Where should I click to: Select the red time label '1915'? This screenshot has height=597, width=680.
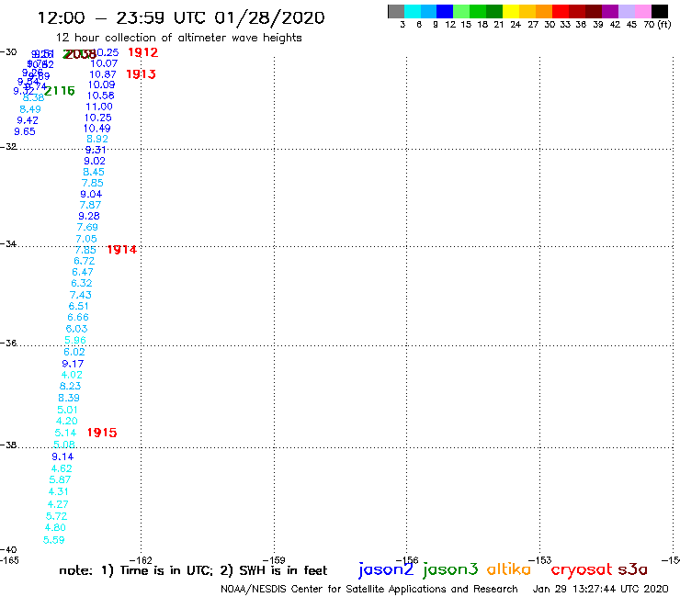tap(102, 433)
